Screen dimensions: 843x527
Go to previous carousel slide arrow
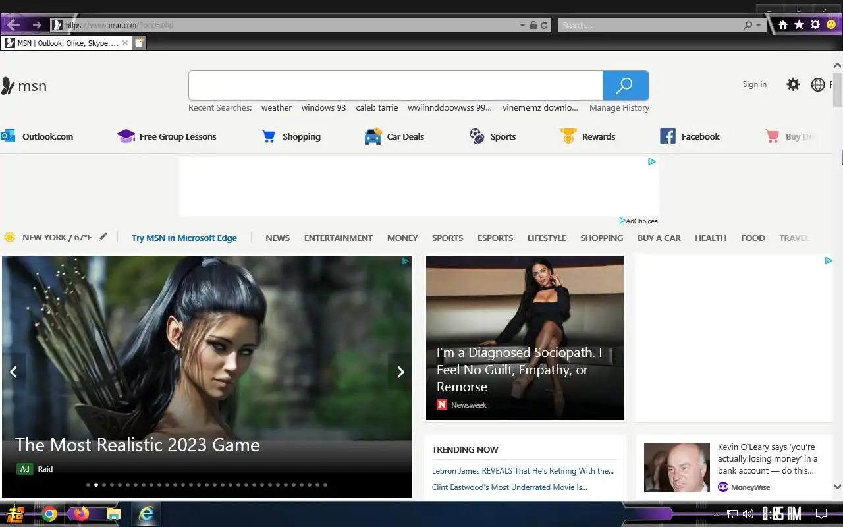point(13,372)
